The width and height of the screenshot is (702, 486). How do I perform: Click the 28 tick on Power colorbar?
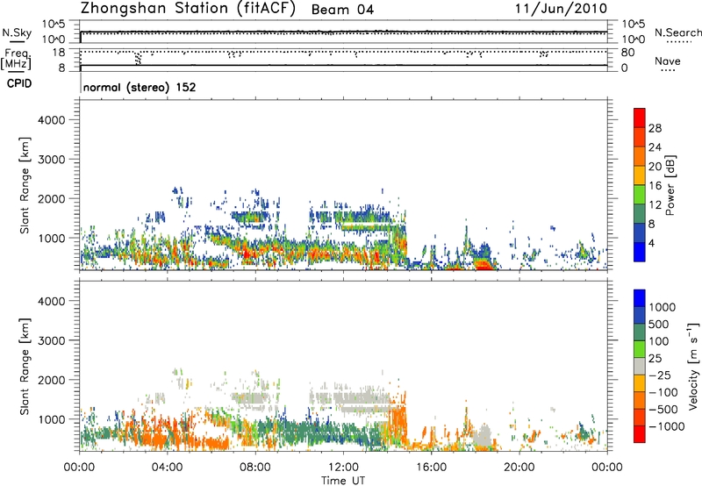pyautogui.click(x=655, y=128)
